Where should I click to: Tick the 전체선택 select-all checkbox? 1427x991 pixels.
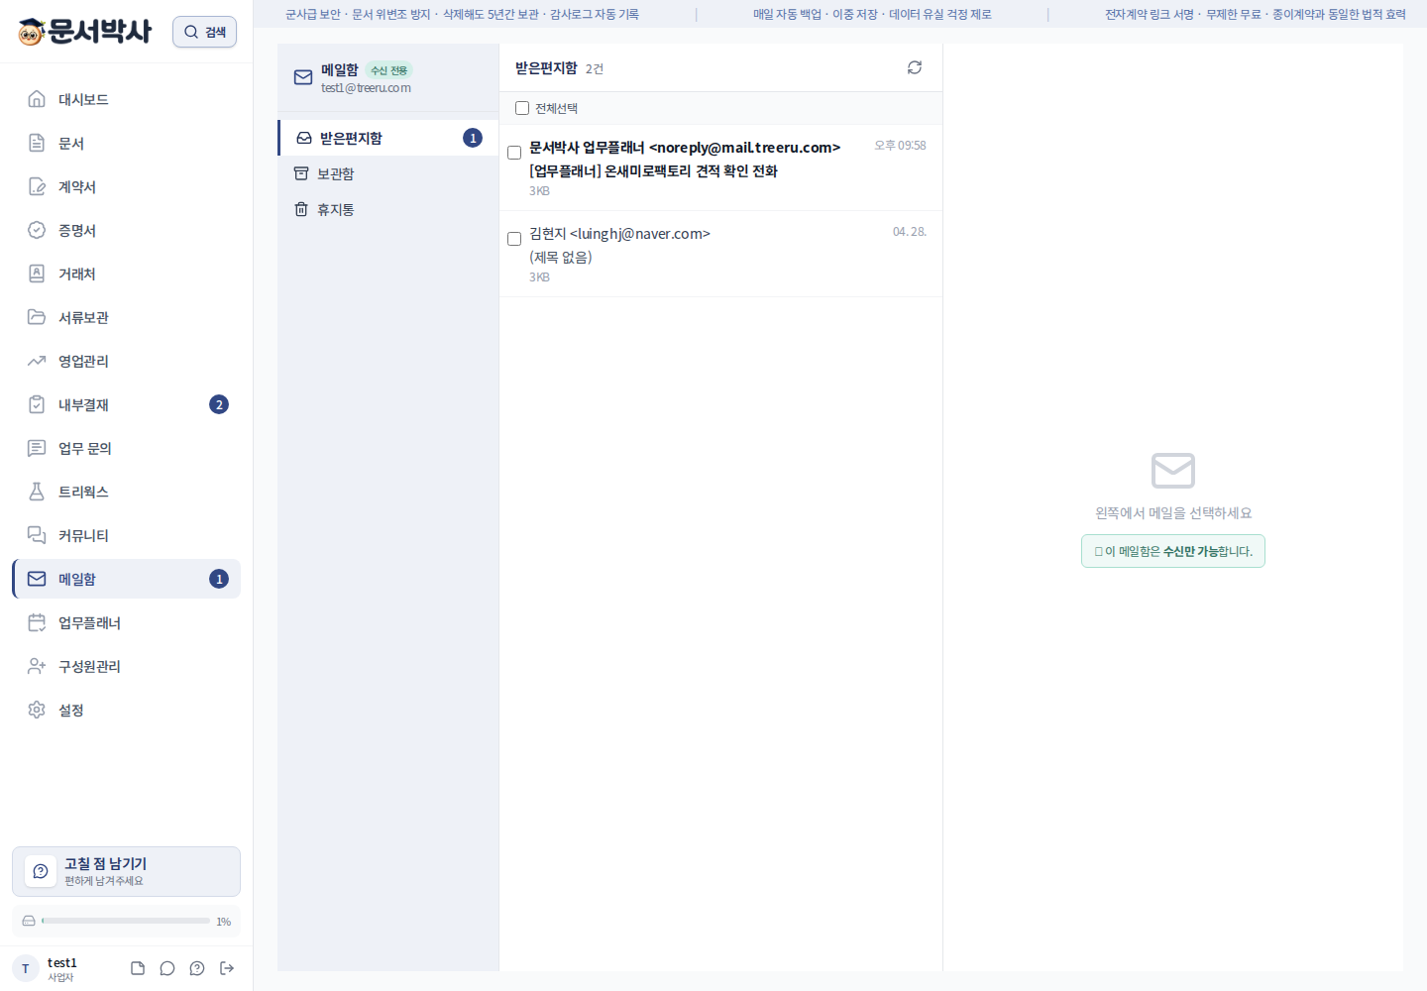click(522, 108)
